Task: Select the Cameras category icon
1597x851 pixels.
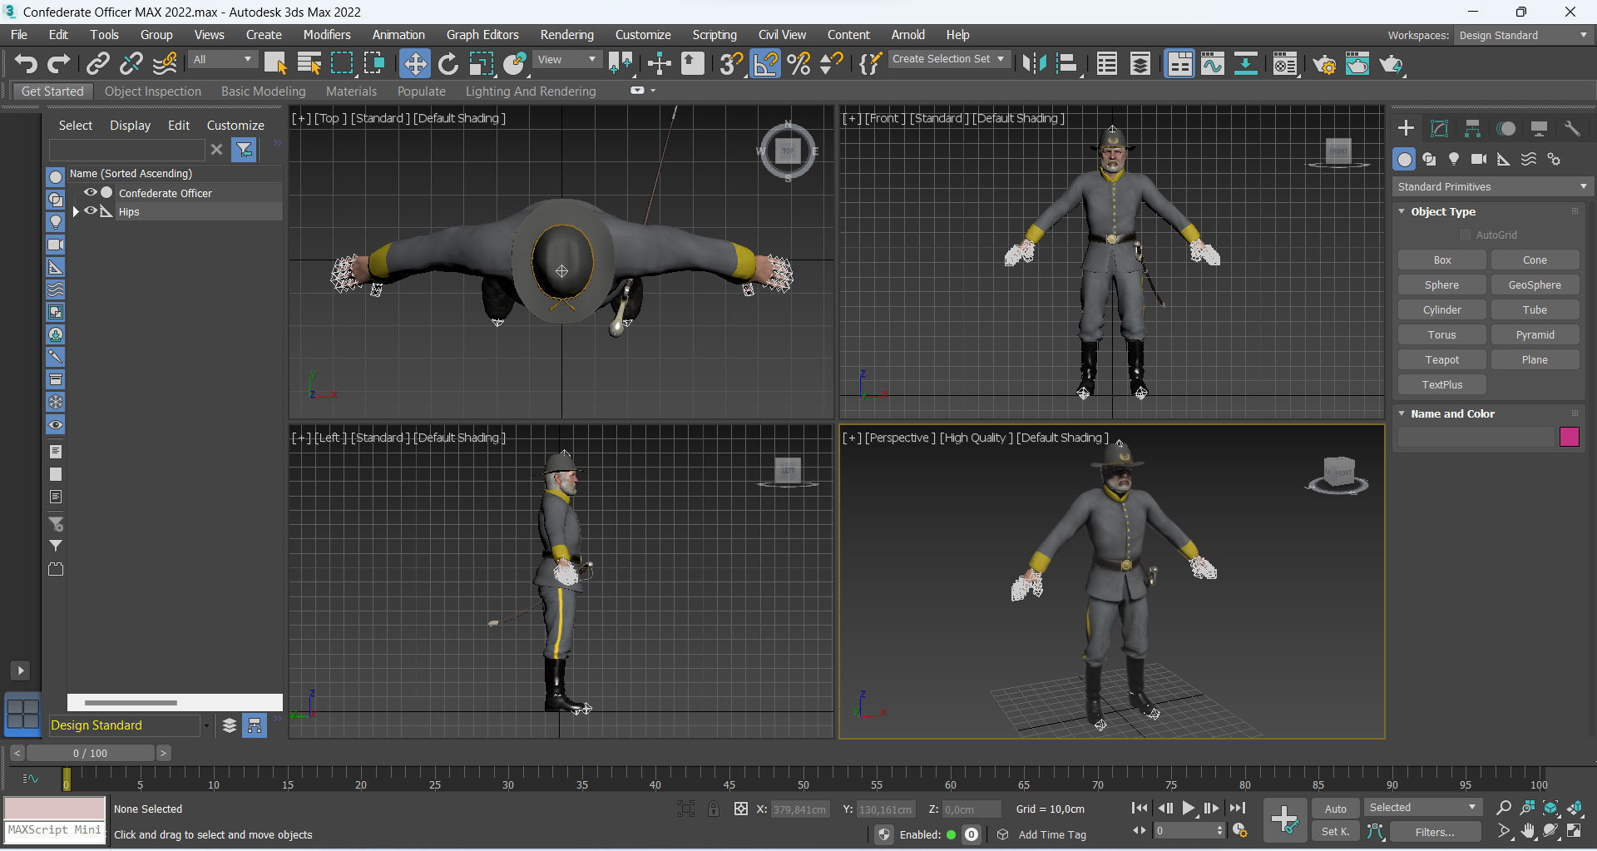Action: pos(1479,159)
